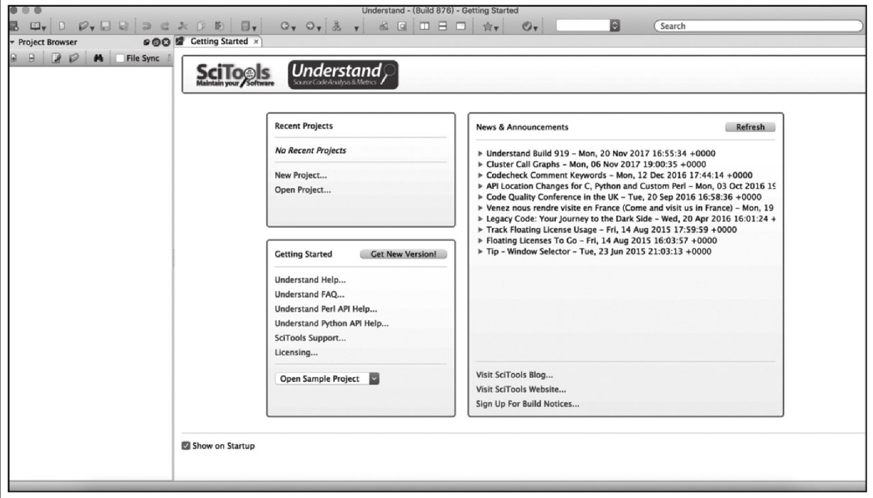Click the open folder icon in Project Browser toolbar

[x=74, y=58]
